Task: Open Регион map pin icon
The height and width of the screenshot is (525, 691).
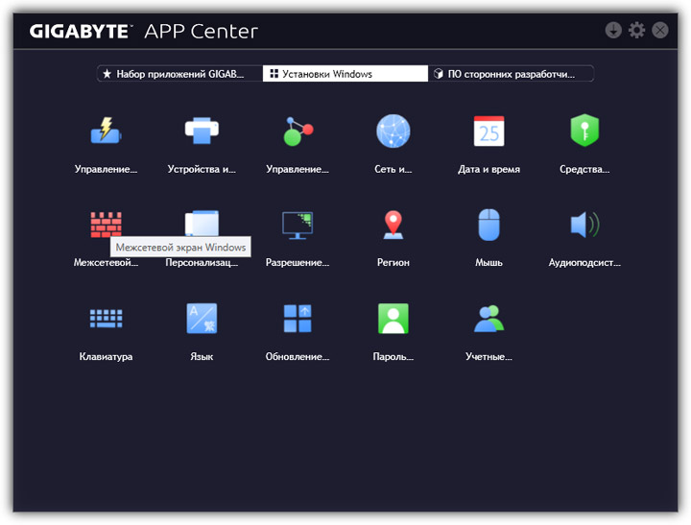Action: click(393, 225)
